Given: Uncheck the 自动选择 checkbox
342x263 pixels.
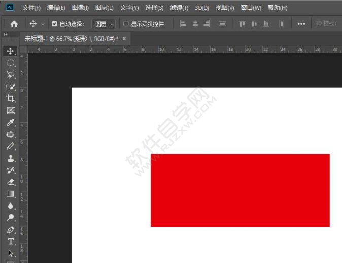Looking at the screenshot, I should (x=54, y=24).
